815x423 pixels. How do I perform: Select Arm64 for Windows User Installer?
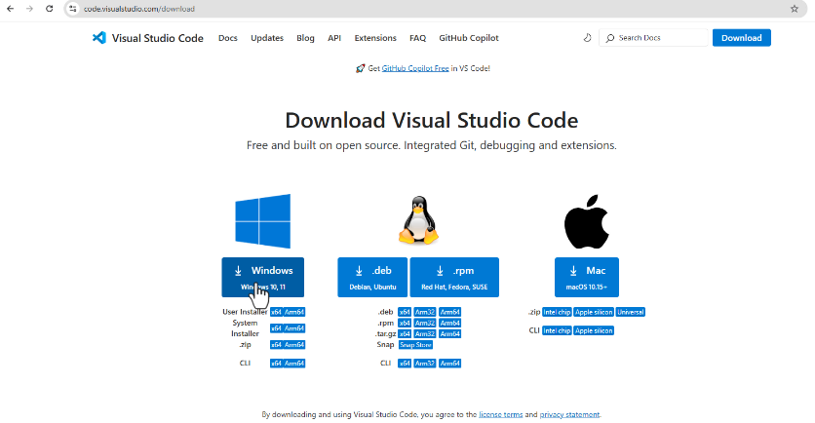tap(294, 312)
